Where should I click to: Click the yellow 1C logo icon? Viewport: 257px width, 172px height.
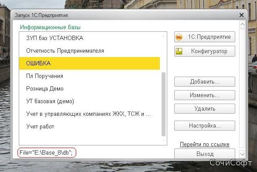(x=179, y=37)
